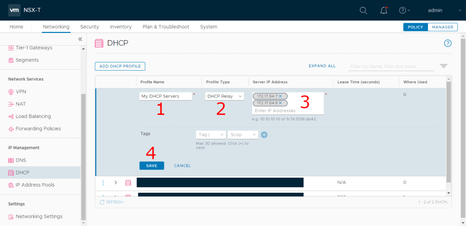Viewport: 466px width, 226px height.
Task: Open the notifications bell
Action: coord(384,10)
